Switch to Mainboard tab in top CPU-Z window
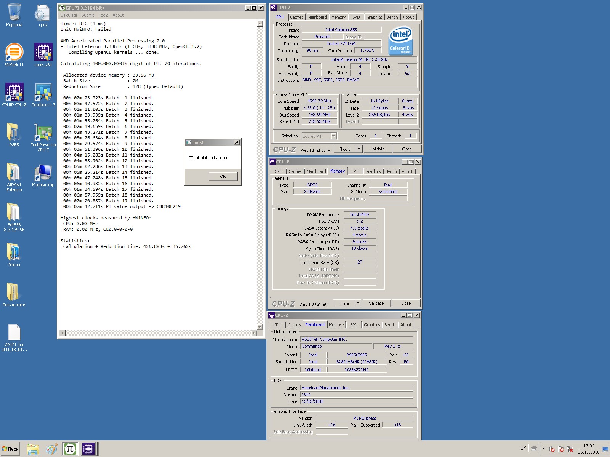Image resolution: width=610 pixels, height=457 pixels. [317, 17]
